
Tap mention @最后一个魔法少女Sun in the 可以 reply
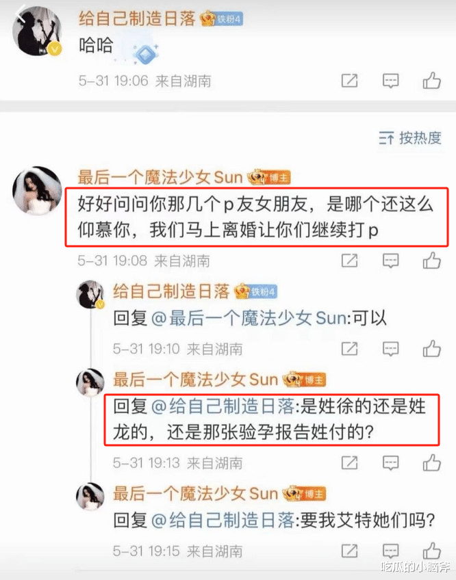click(249, 319)
